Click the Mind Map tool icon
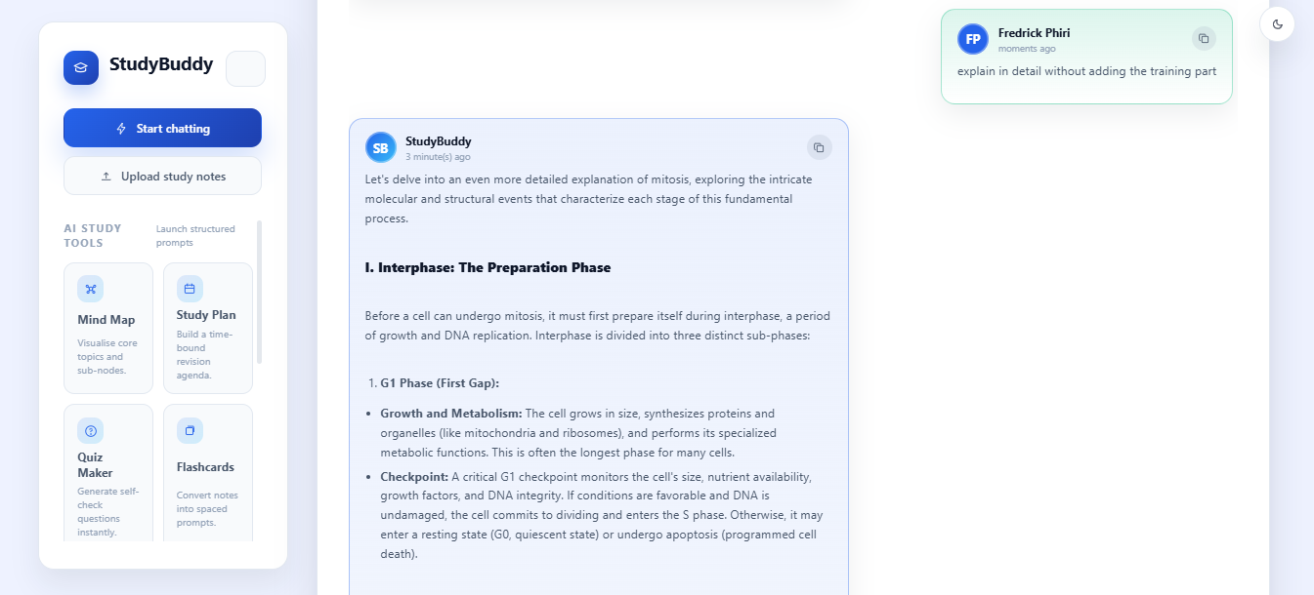 click(x=91, y=289)
